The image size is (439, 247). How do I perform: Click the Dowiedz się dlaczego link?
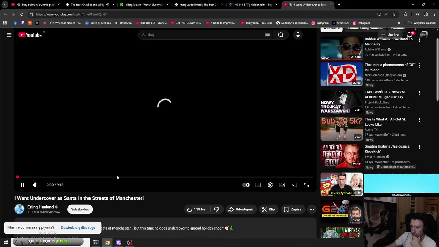(78, 228)
